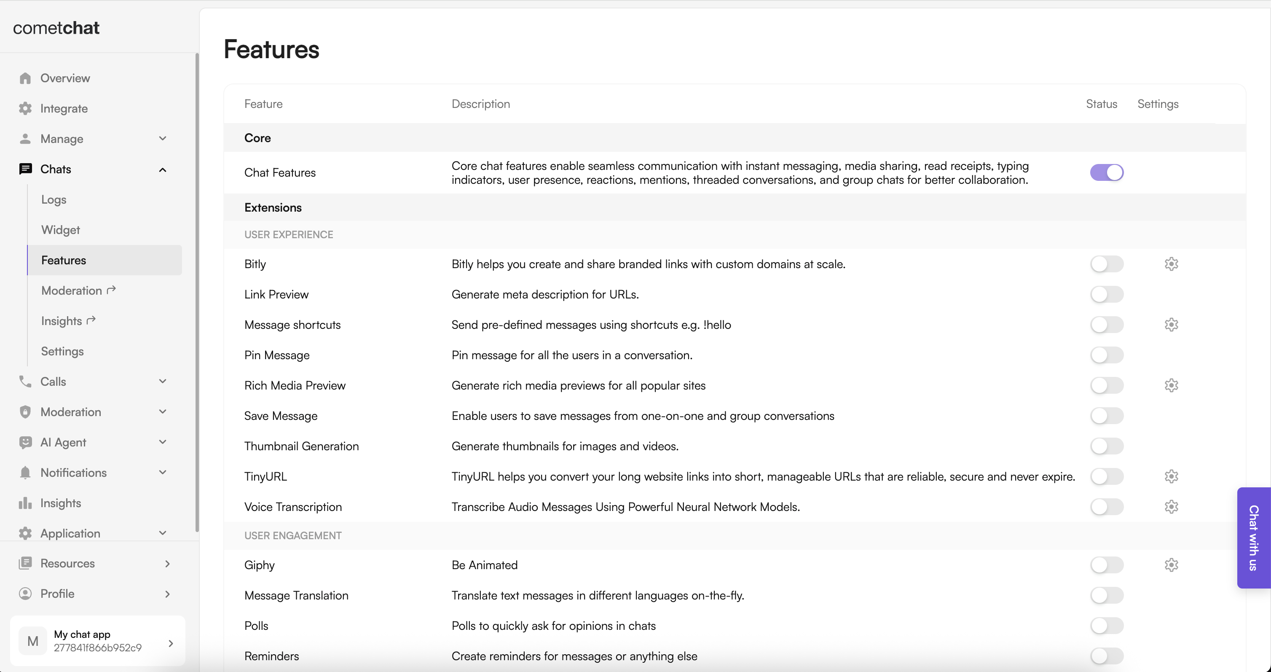This screenshot has height=672, width=1271.
Task: Click the Insights bar chart icon
Action: pyautogui.click(x=25, y=503)
